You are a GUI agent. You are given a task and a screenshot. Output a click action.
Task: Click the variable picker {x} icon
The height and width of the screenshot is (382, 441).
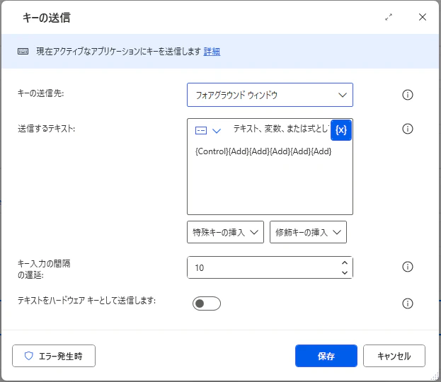[341, 130]
